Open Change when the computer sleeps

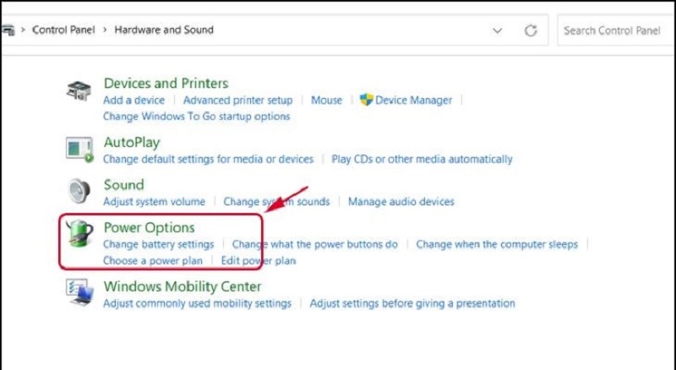pyautogui.click(x=496, y=244)
